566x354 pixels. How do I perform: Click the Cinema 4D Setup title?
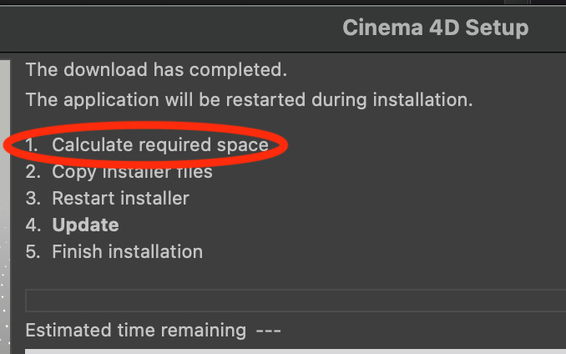(435, 28)
